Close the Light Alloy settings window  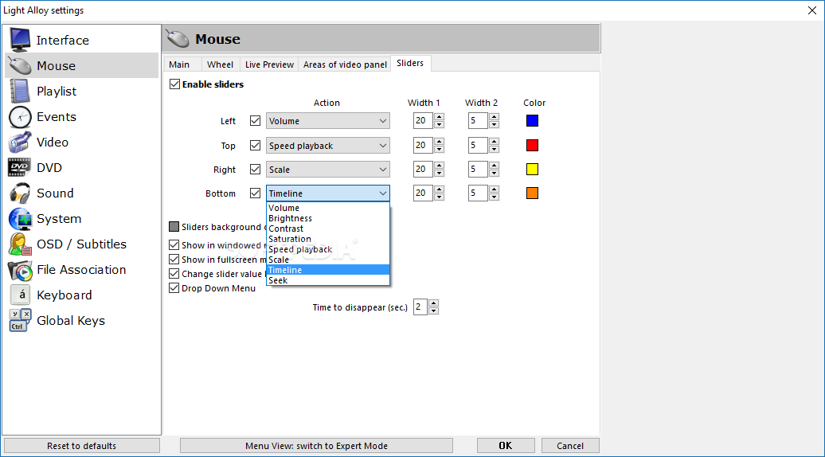(811, 10)
